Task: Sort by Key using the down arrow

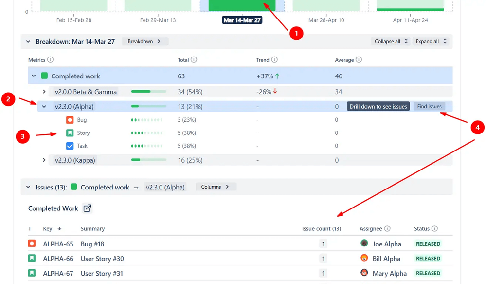Action: 59,228
